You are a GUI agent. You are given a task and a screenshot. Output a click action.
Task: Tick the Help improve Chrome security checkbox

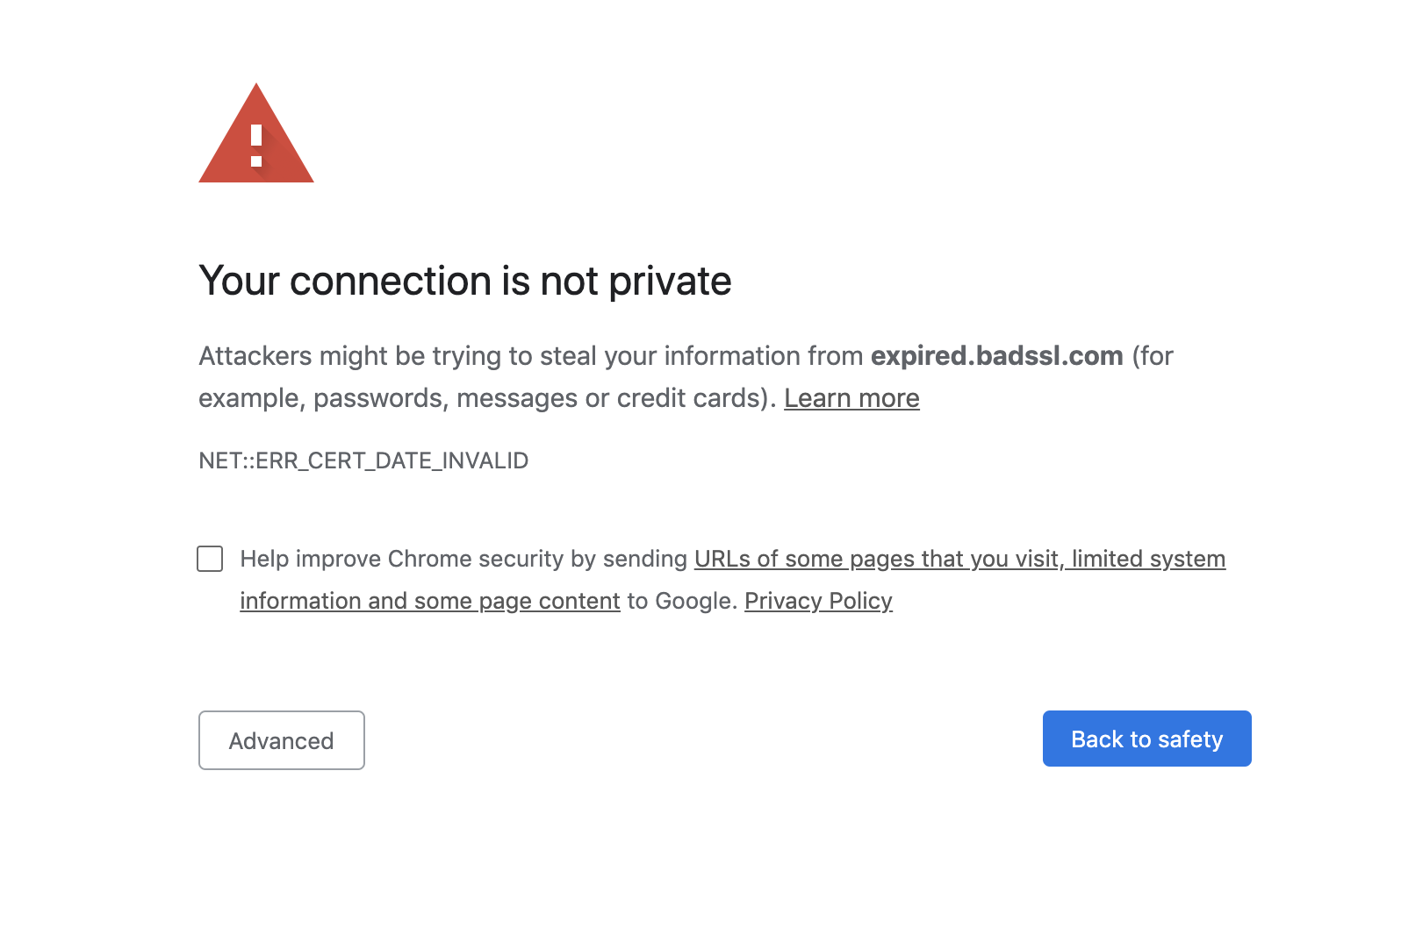[x=210, y=559]
